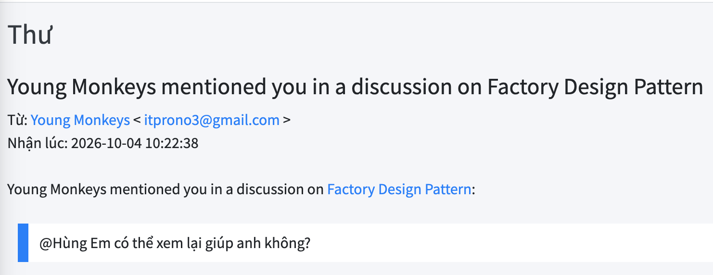Click the empty white area inside the quote box

click(x=510, y=243)
